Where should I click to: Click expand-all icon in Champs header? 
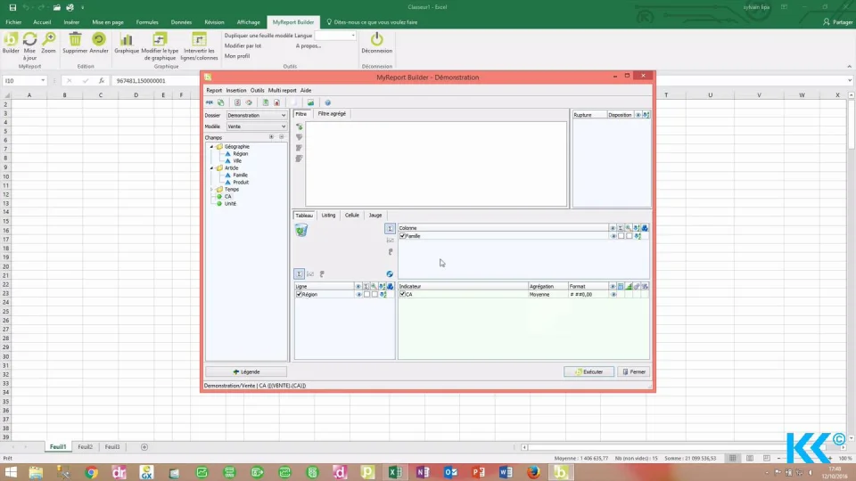point(271,137)
